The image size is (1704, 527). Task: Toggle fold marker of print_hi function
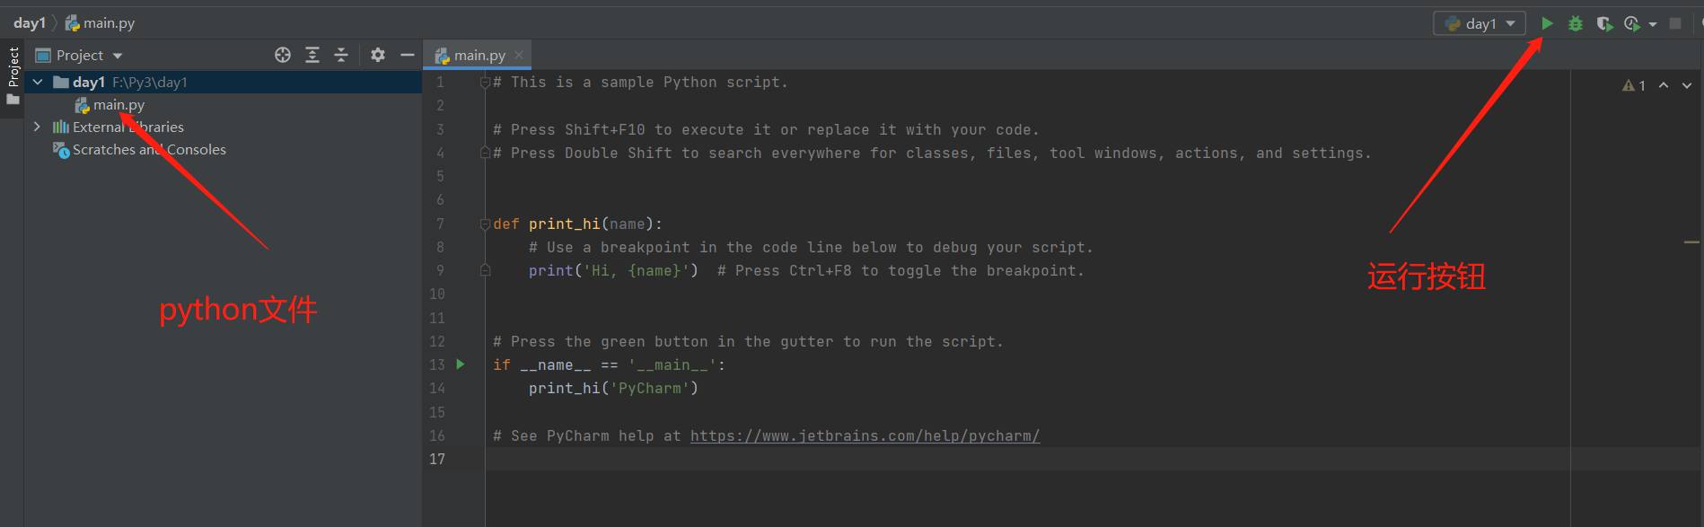[x=485, y=224]
